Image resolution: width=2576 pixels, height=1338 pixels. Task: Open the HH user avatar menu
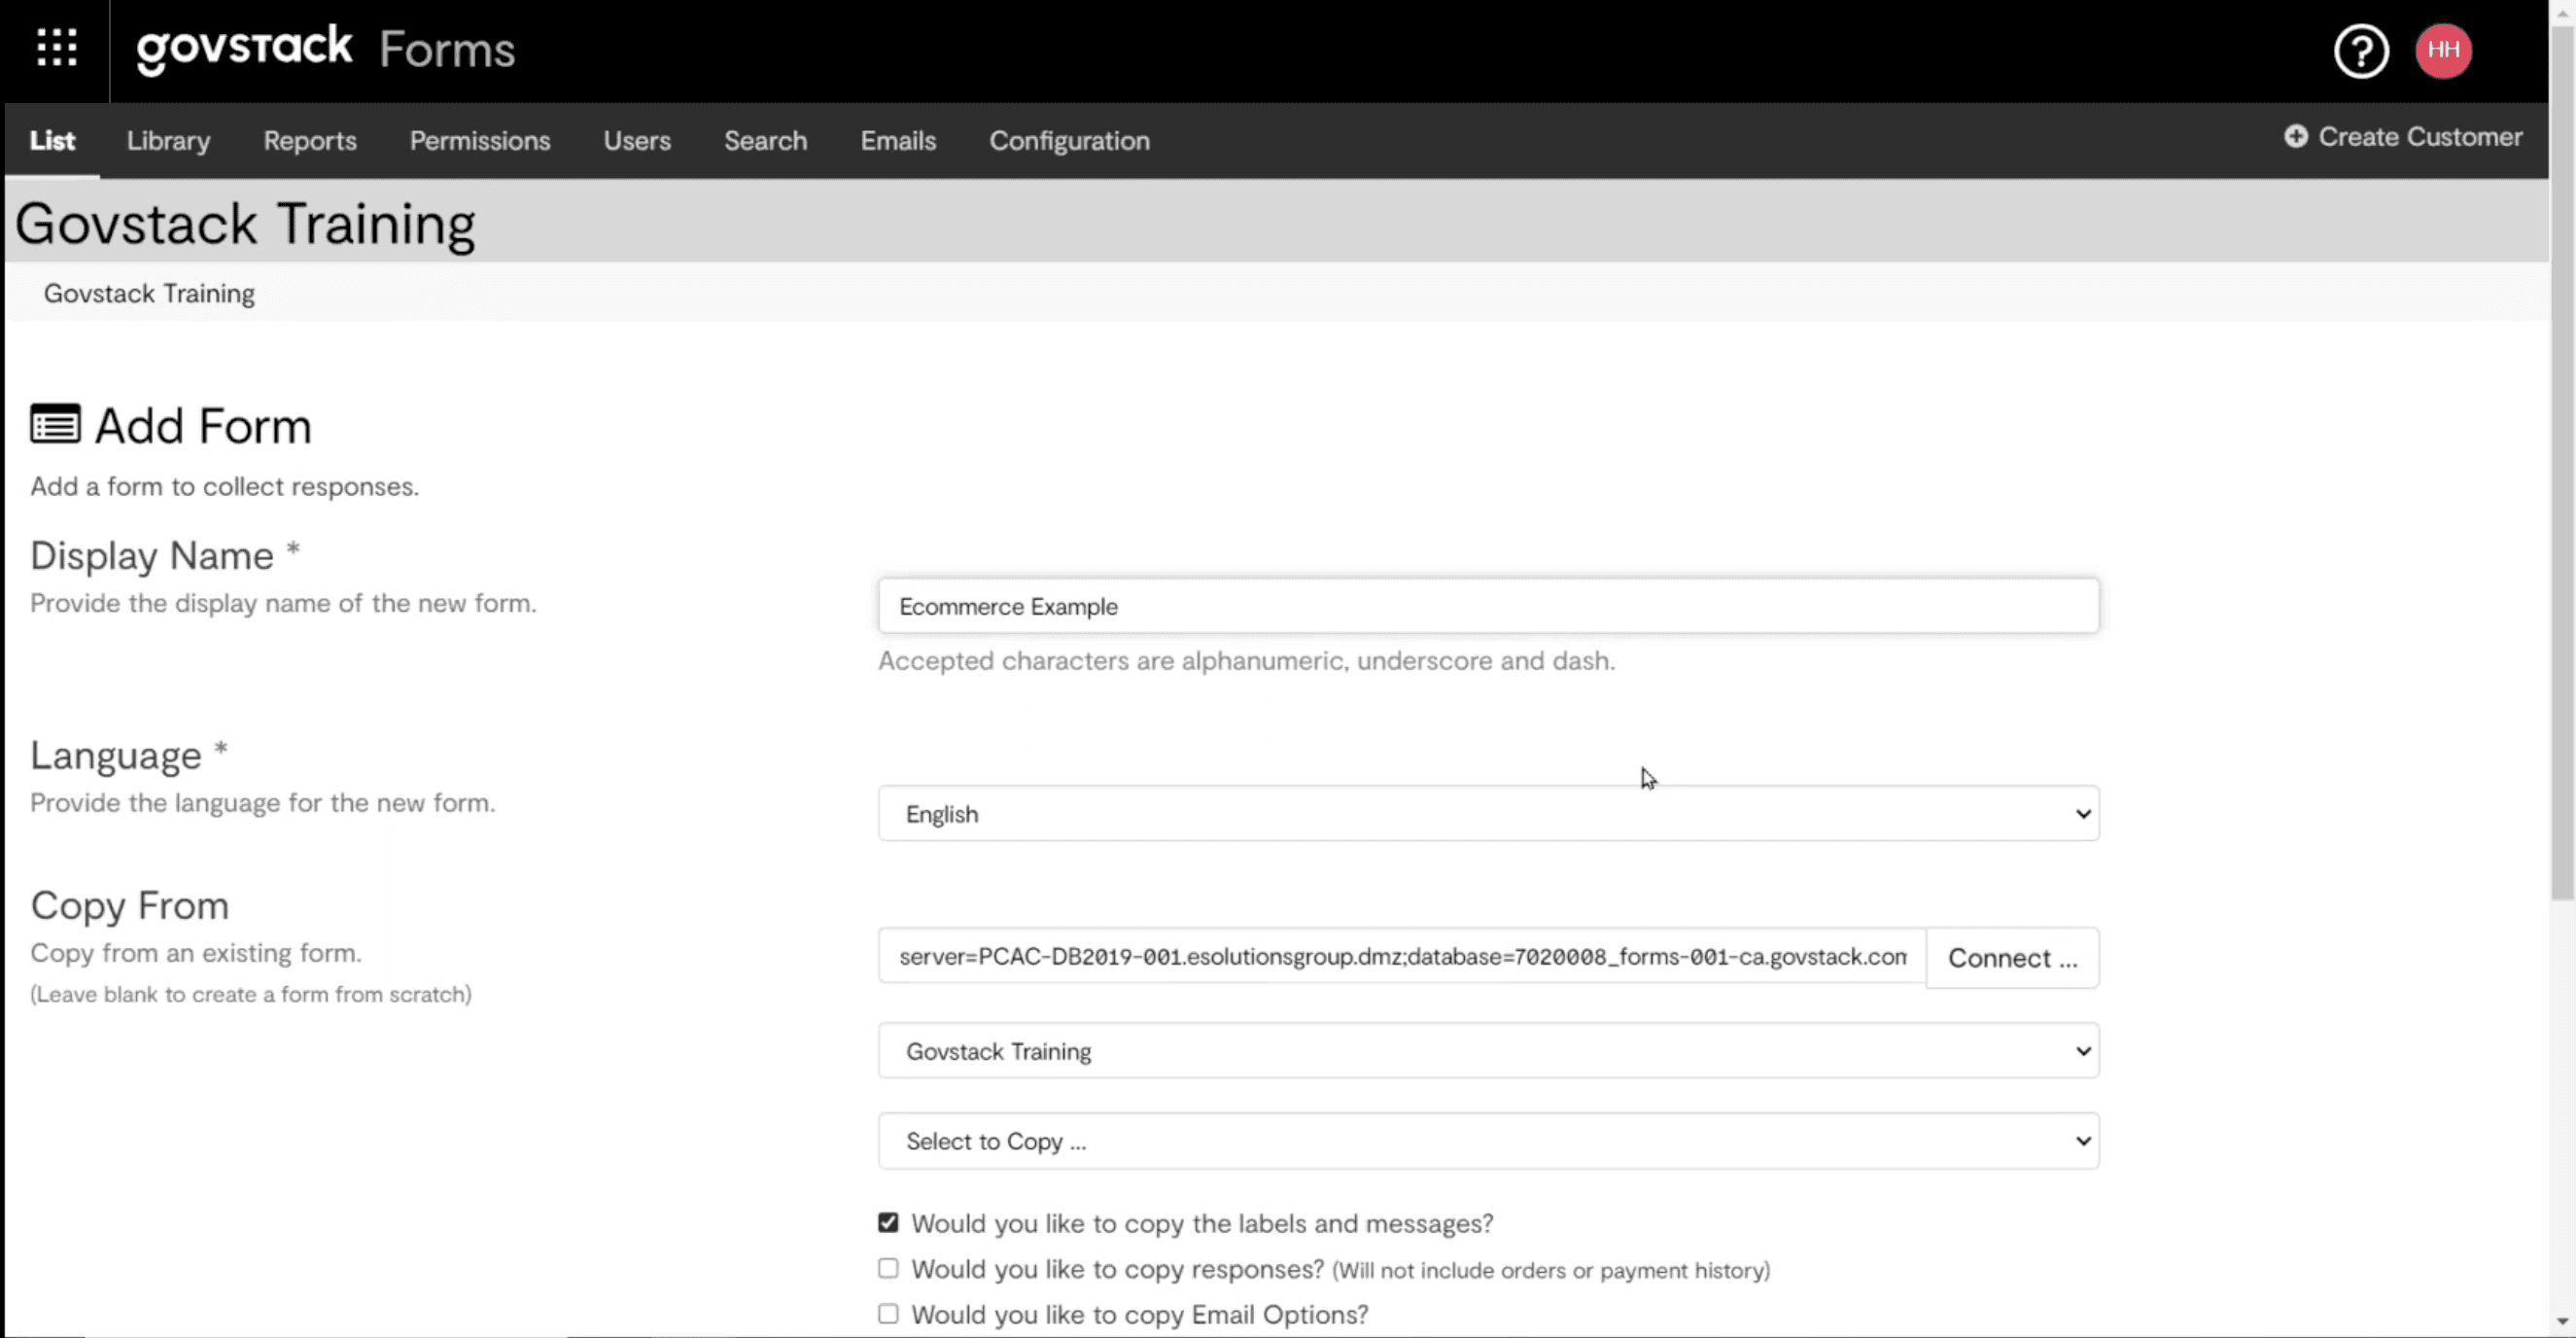2443,50
